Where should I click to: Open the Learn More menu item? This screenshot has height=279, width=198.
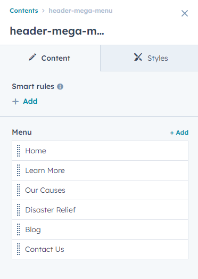coord(100,170)
